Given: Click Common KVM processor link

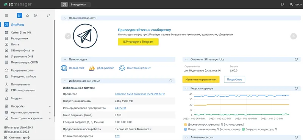Looking at the screenshot, I should coord(140,94).
